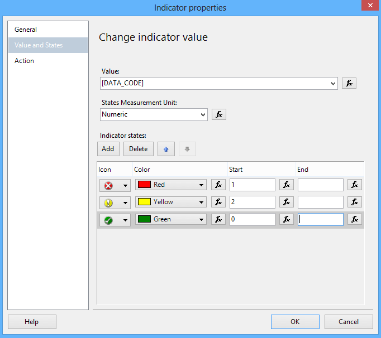Open the red X icon dropdown
The height and width of the screenshot is (338, 381).
click(x=115, y=185)
